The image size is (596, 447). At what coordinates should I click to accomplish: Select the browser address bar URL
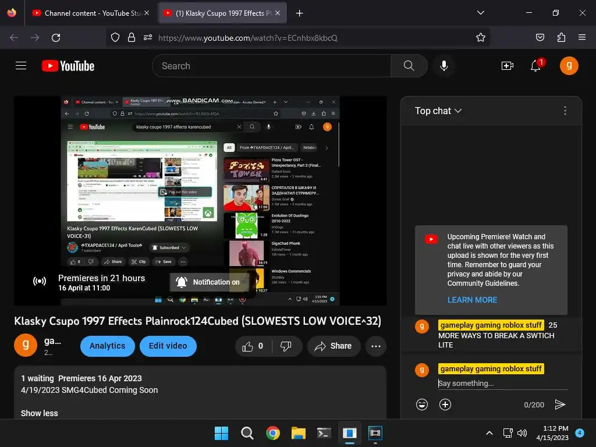248,38
